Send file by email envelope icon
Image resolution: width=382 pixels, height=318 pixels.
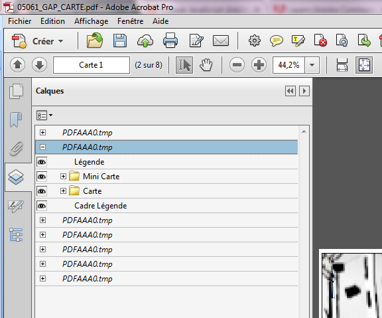[221, 40]
